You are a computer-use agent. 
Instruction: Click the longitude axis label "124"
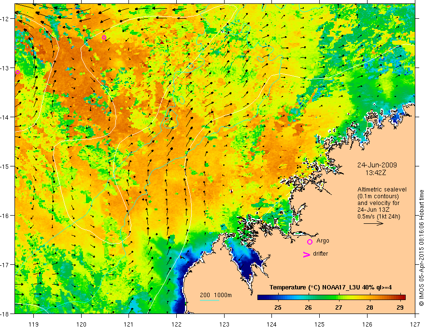271,324
